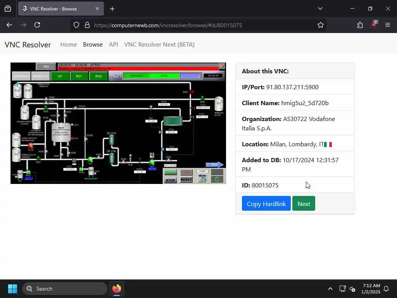
Task: Reload the page with the refresh icon
Action: click(37, 25)
